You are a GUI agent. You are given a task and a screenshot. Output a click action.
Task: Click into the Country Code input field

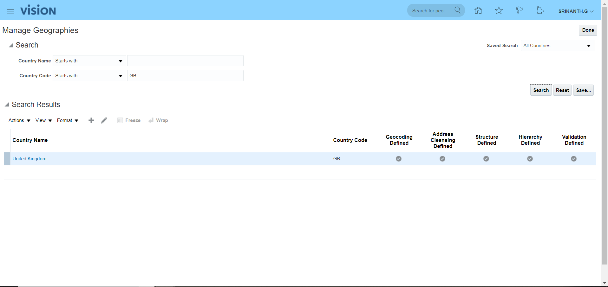tap(185, 76)
